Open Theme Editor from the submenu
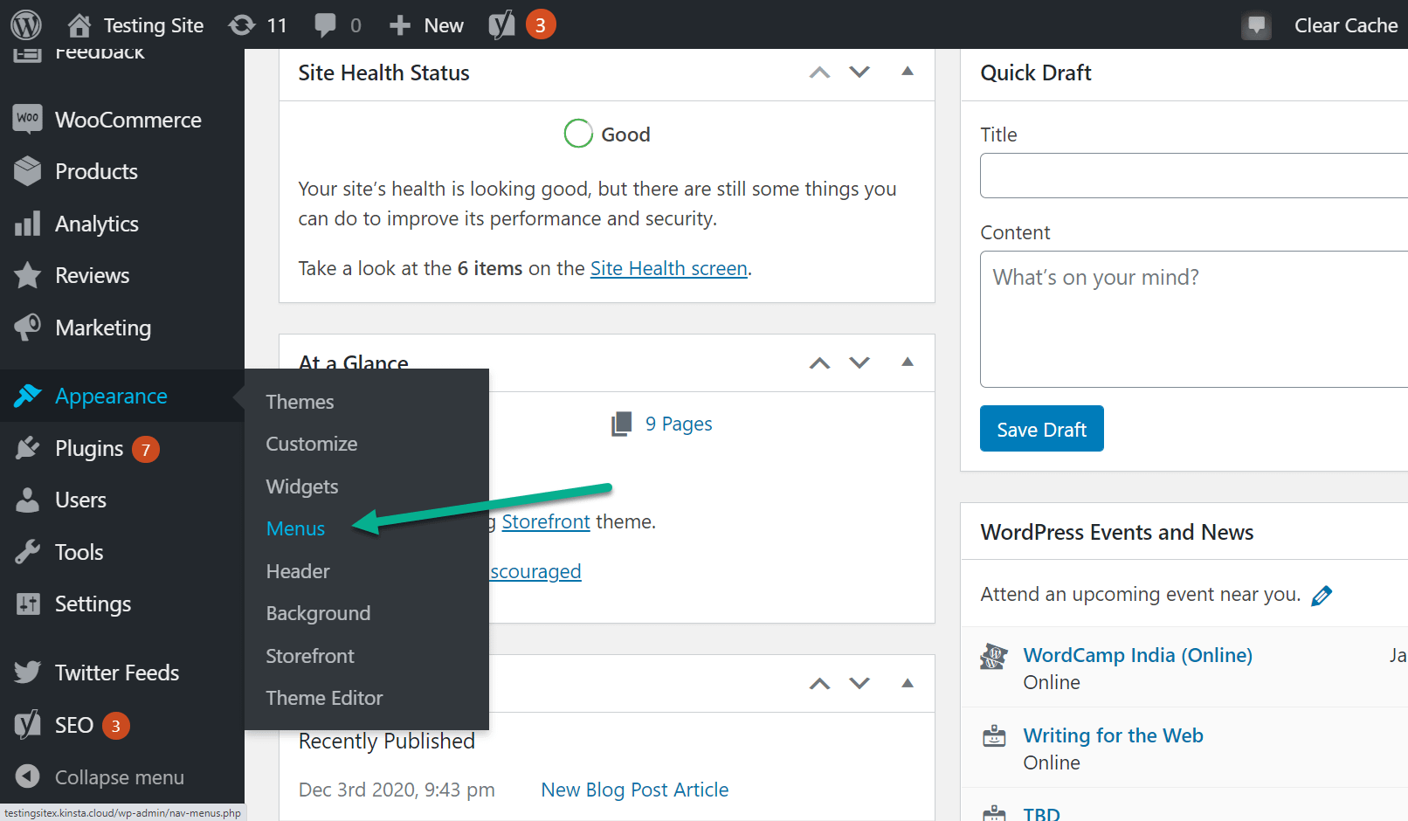 [324, 698]
